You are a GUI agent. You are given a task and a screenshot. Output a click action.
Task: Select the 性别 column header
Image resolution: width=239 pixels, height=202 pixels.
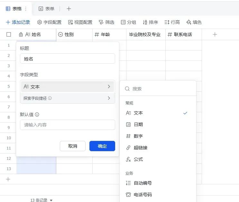coord(74,34)
